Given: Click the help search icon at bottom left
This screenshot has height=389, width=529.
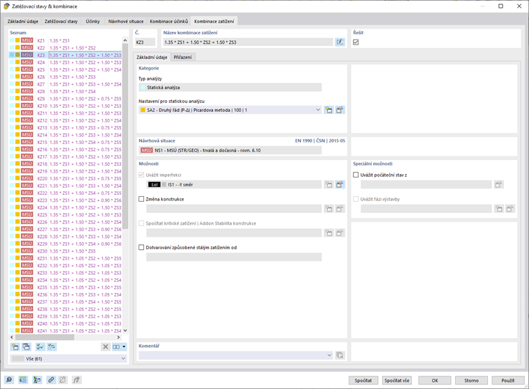Looking at the screenshot, I should coord(9,380).
